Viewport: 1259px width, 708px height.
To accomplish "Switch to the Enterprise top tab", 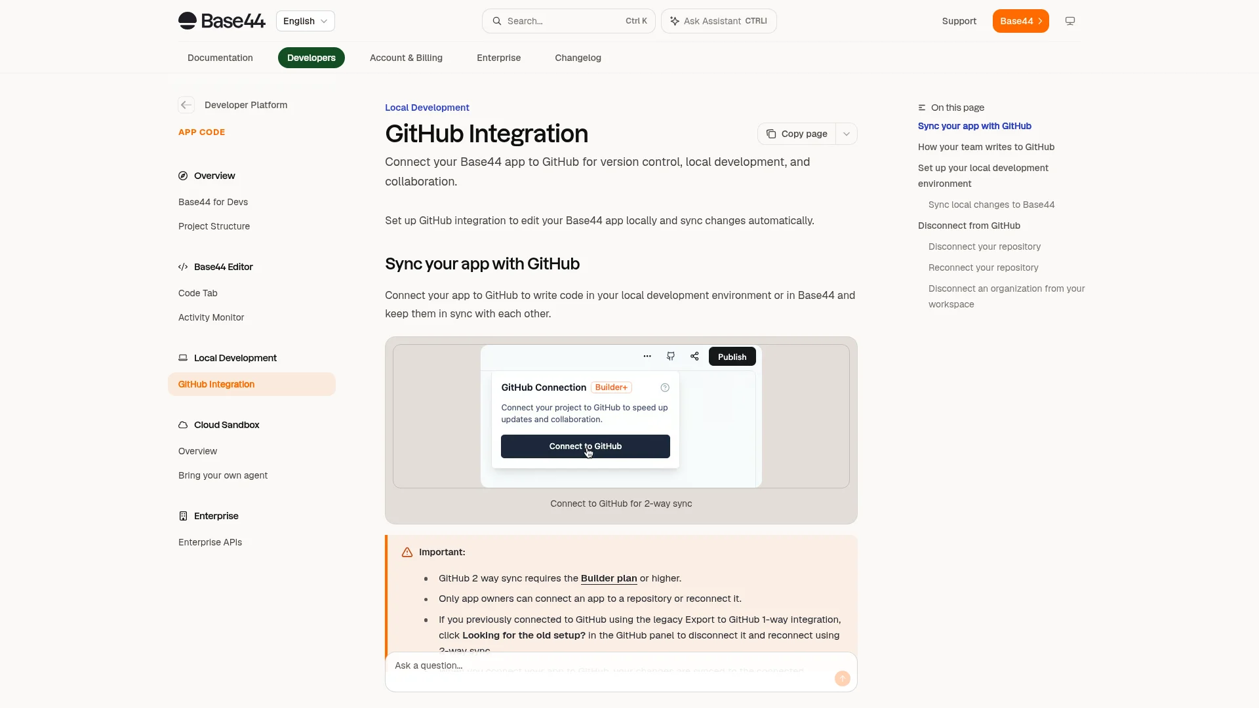I will tap(499, 58).
